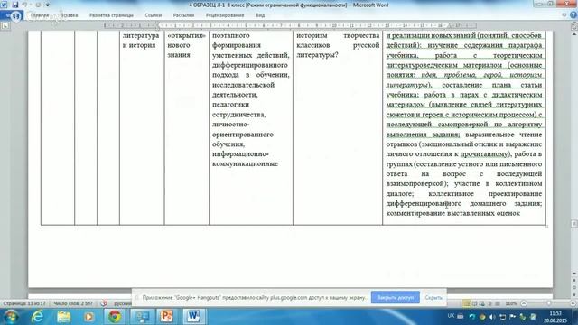Open the Рецензирование ribbon tab

[x=225, y=15]
